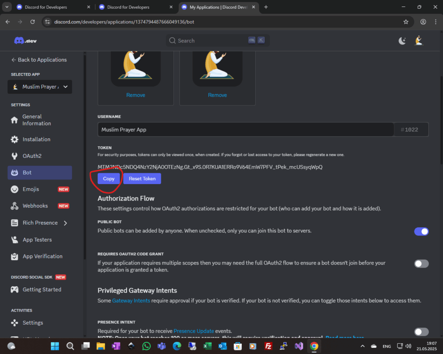Go back in browser history

click(8, 22)
